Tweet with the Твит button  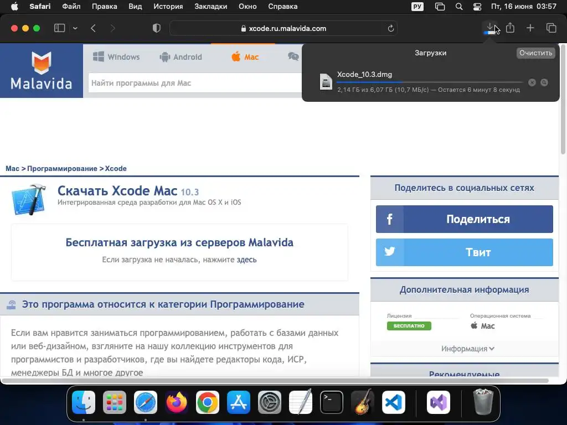pos(465,252)
